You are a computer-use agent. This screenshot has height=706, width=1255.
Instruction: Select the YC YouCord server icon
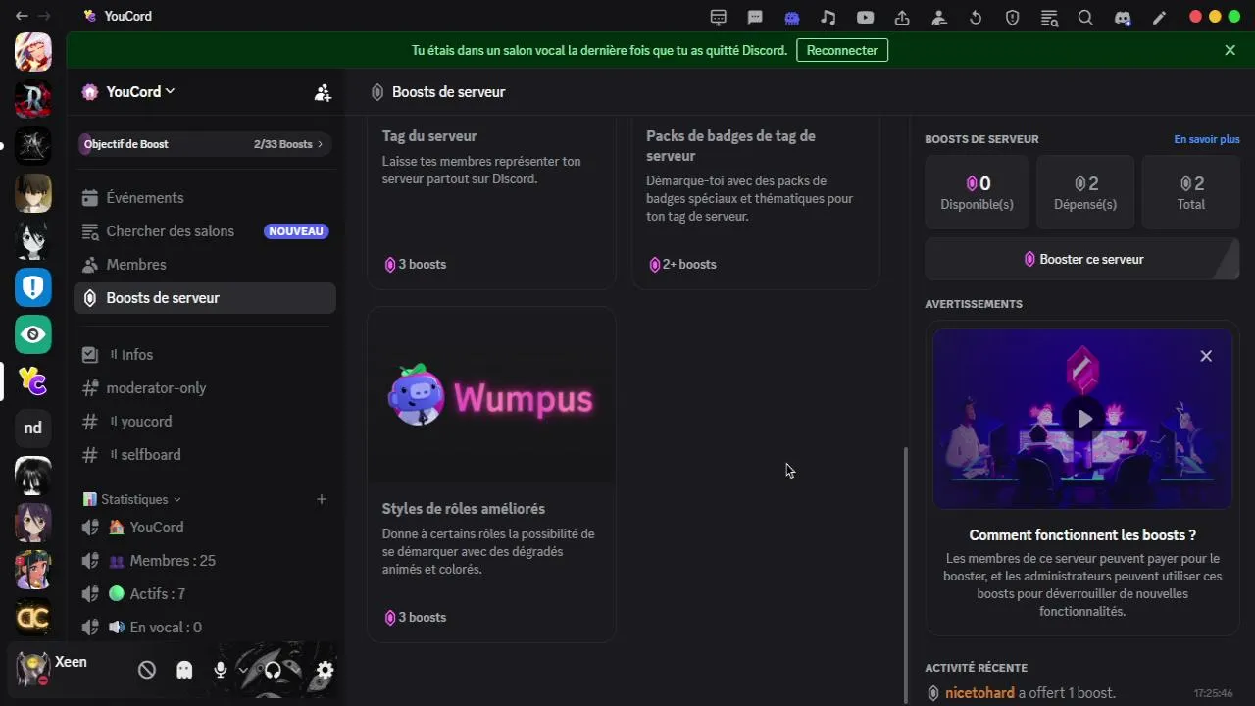(33, 381)
